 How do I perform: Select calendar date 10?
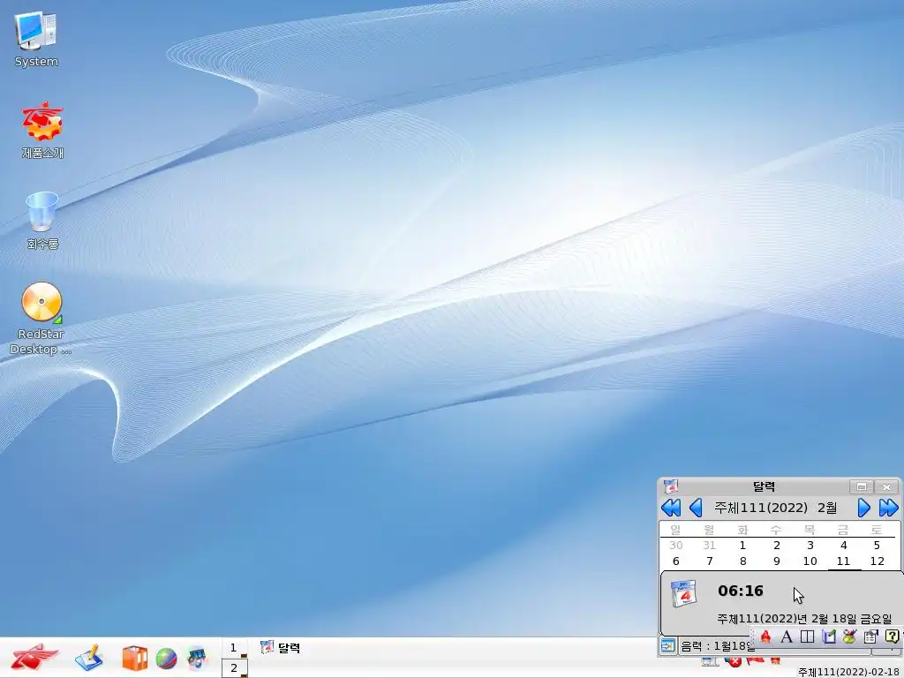tap(810, 561)
